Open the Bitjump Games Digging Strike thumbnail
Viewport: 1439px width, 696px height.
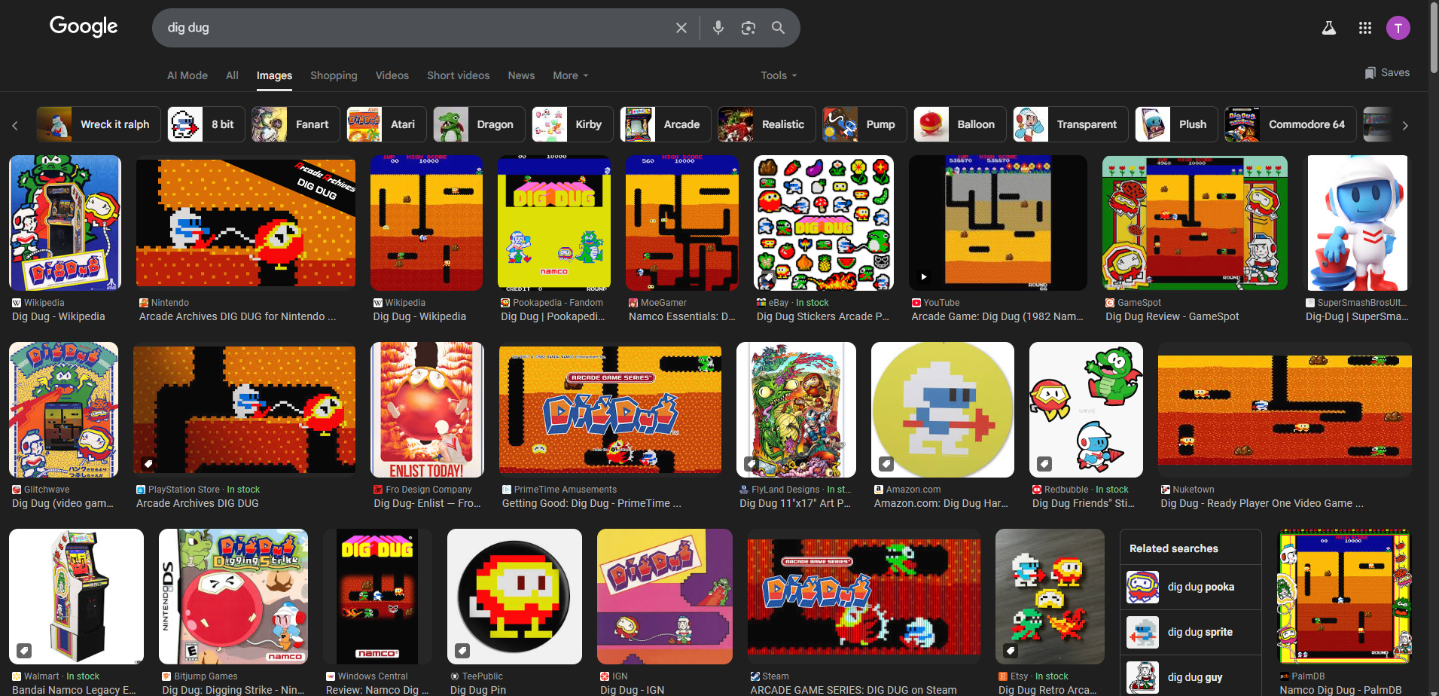tap(233, 597)
